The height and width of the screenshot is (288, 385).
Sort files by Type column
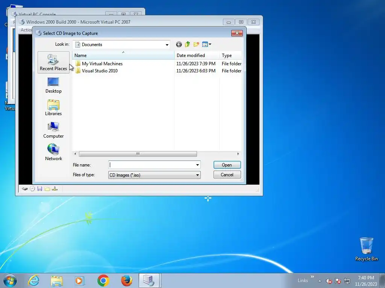[230, 55]
